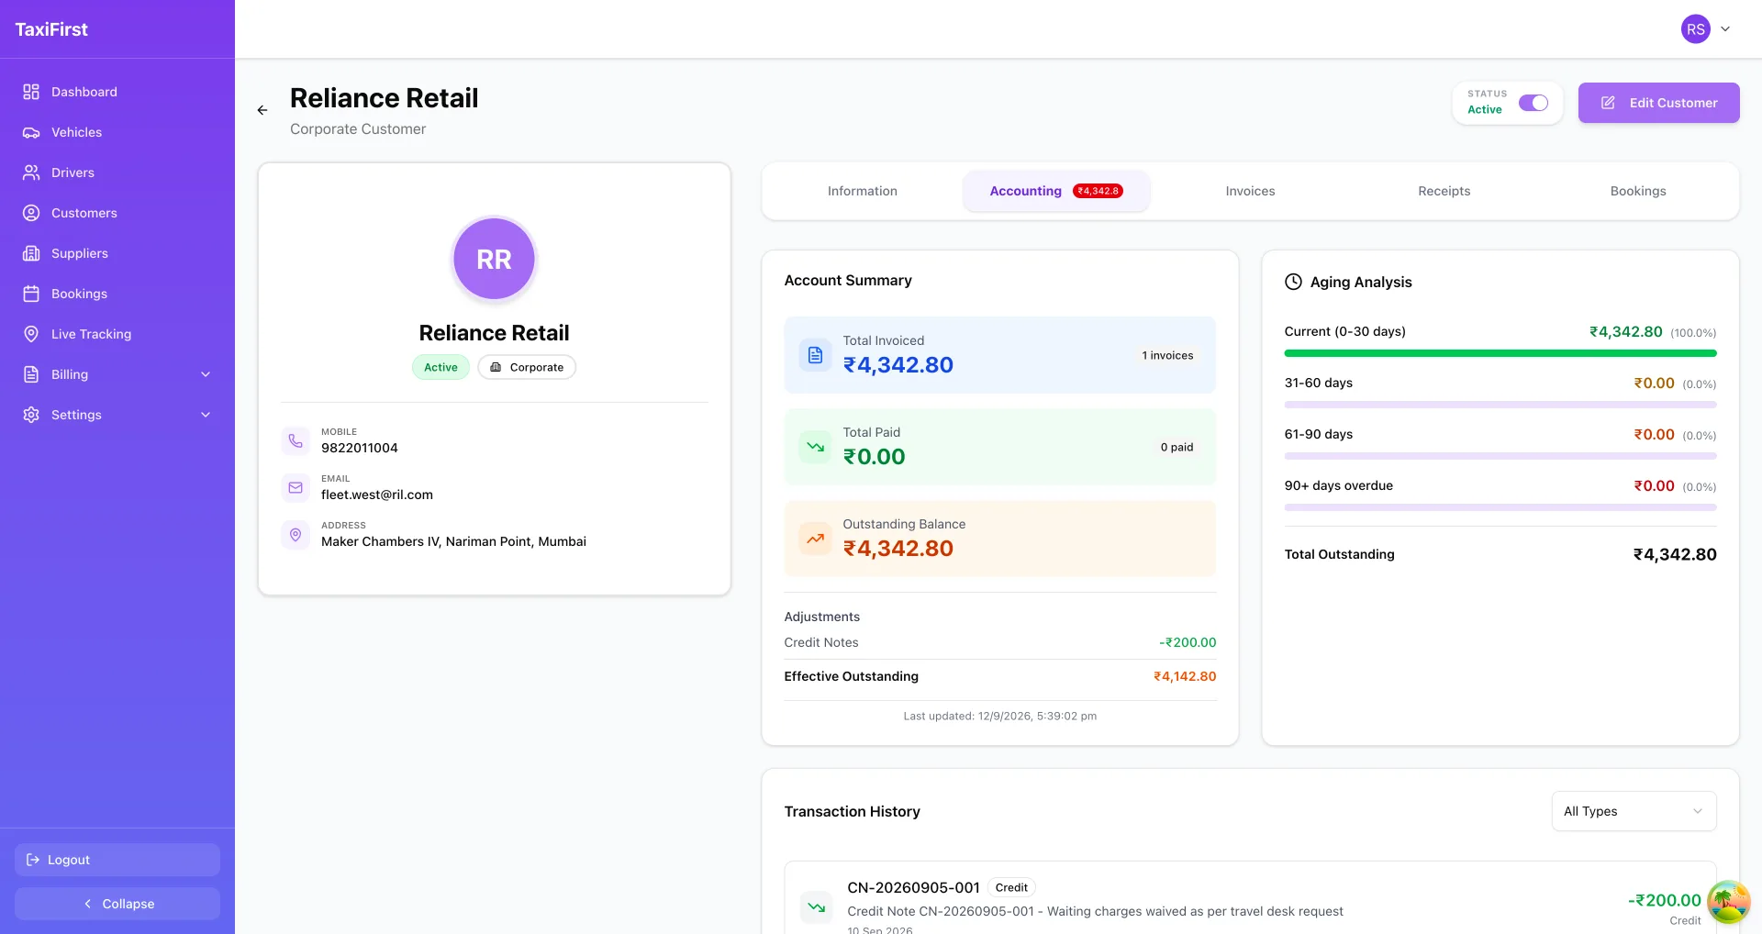Toggle the customer Active status switch

(1533, 103)
